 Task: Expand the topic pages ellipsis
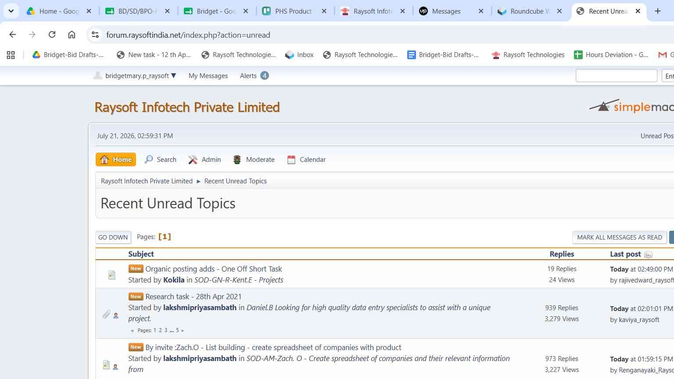172,330
